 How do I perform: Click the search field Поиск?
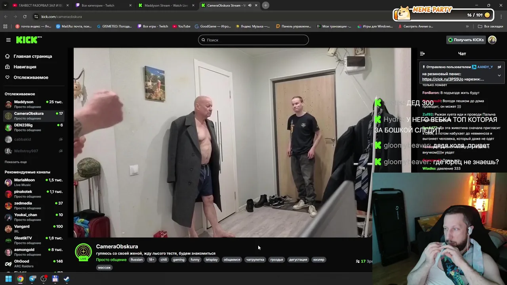click(x=253, y=40)
